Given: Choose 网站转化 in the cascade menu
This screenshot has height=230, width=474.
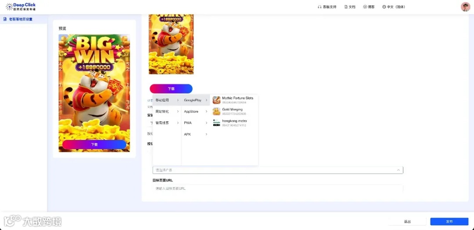Looking at the screenshot, I should 167,112.
